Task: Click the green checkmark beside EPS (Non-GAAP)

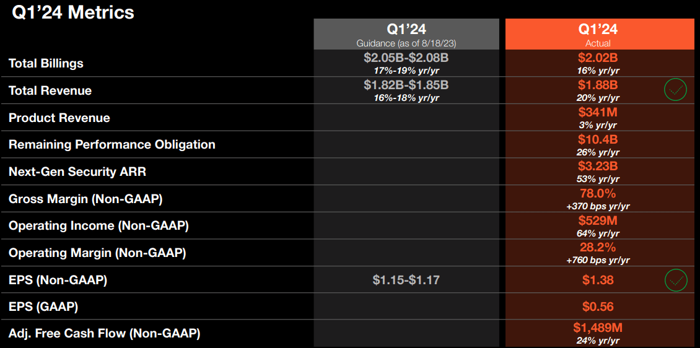Action: [676, 280]
